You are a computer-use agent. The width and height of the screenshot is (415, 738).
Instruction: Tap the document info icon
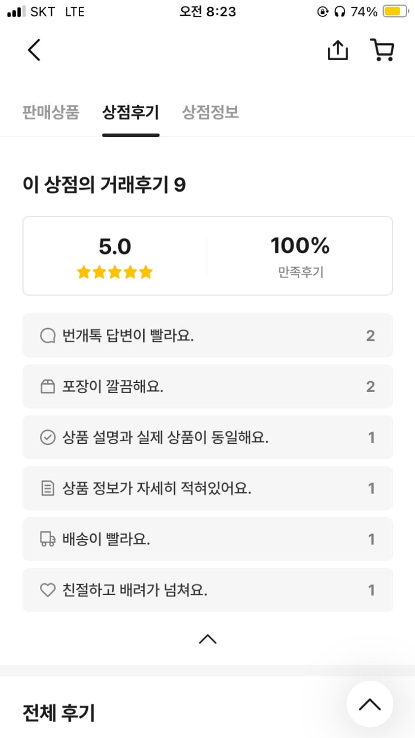pyautogui.click(x=48, y=489)
